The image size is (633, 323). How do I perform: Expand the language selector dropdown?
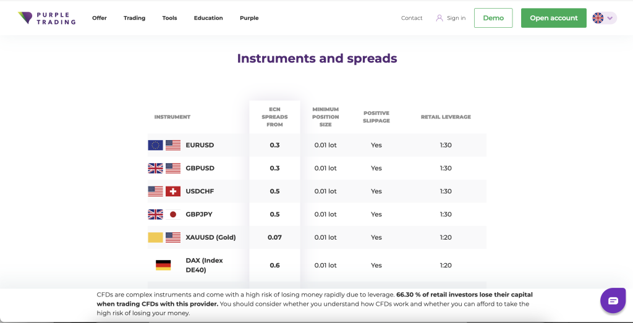tap(604, 18)
